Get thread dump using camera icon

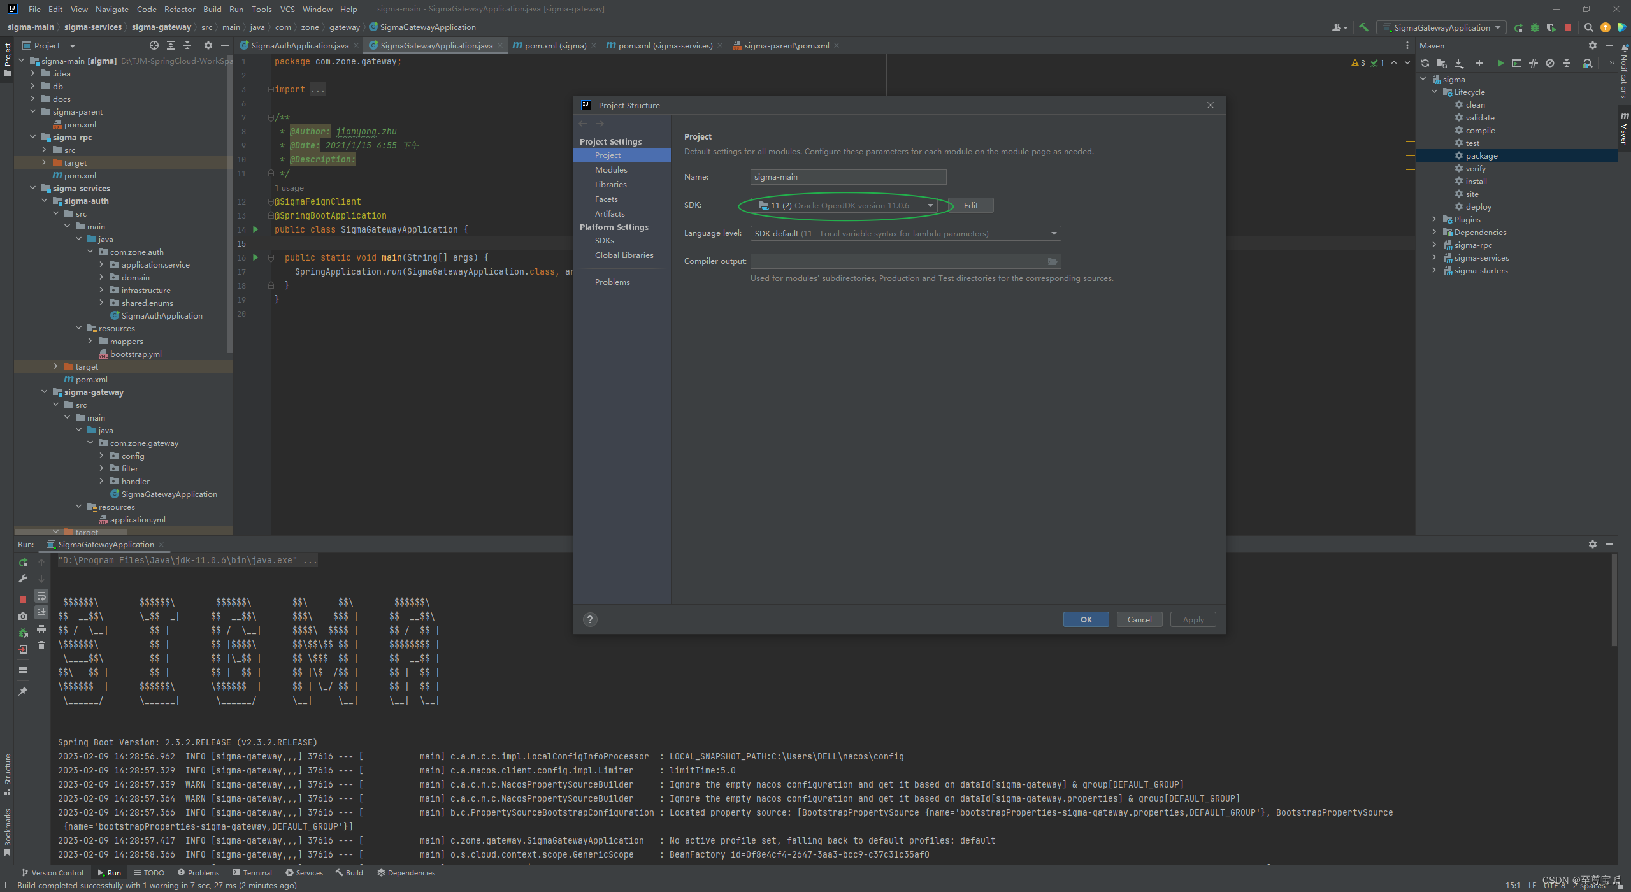(x=23, y=615)
